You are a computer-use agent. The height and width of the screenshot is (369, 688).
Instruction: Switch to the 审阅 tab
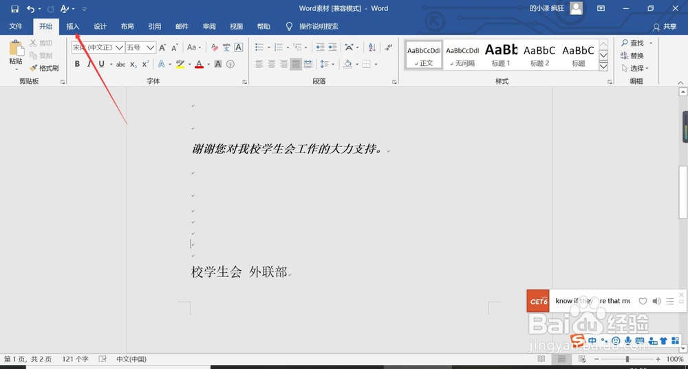(209, 26)
